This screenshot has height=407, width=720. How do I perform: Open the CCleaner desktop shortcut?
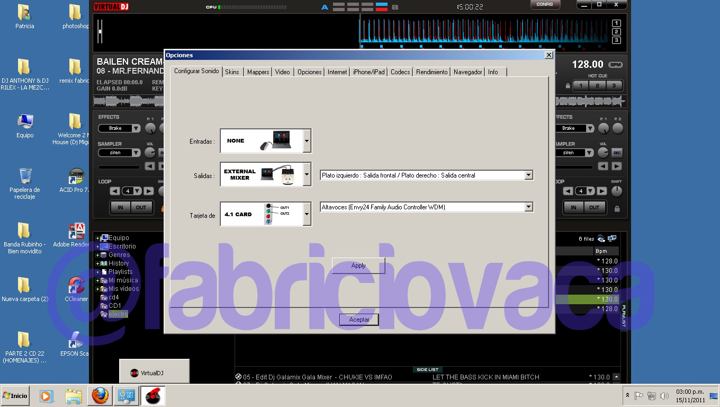(76, 289)
